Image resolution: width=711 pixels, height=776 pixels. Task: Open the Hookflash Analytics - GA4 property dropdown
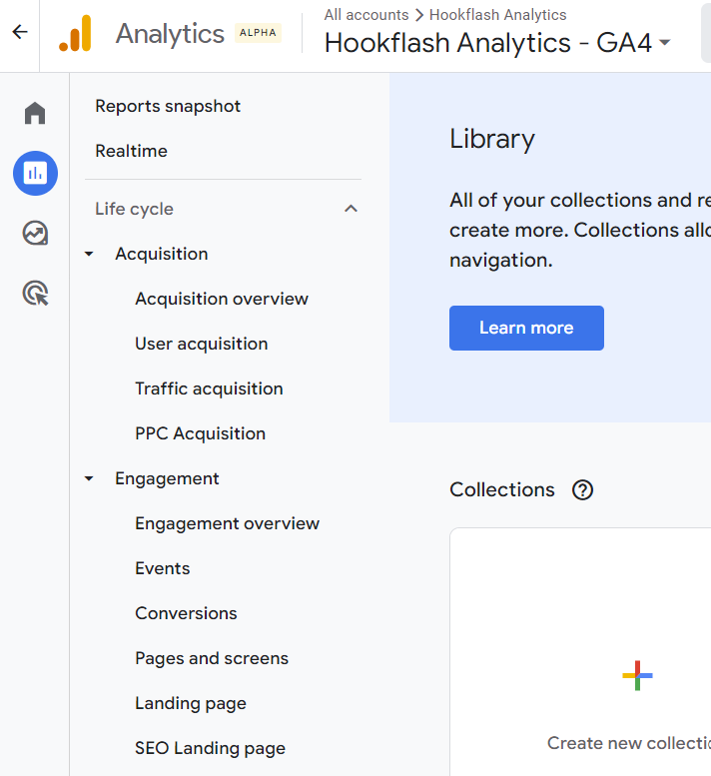[497, 43]
